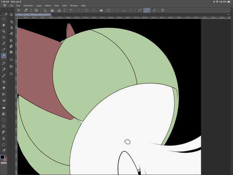Select the Move layer tool

tap(3, 37)
